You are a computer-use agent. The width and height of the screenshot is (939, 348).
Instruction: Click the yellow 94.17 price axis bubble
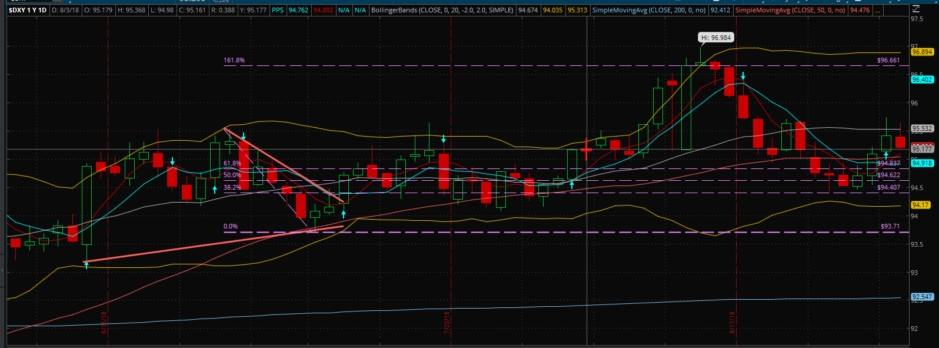click(920, 205)
